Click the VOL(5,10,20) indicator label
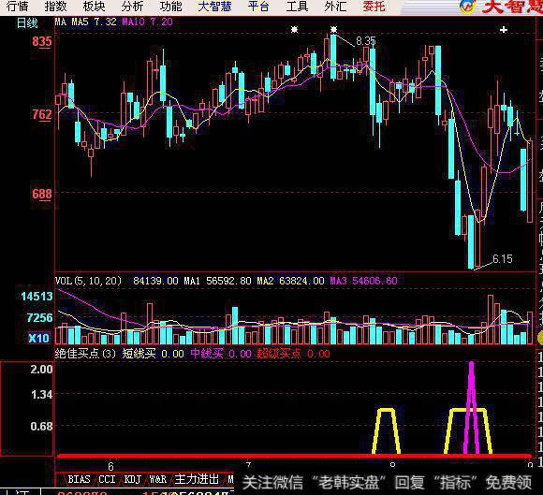Viewport: 543px width, 495px height. [89, 281]
